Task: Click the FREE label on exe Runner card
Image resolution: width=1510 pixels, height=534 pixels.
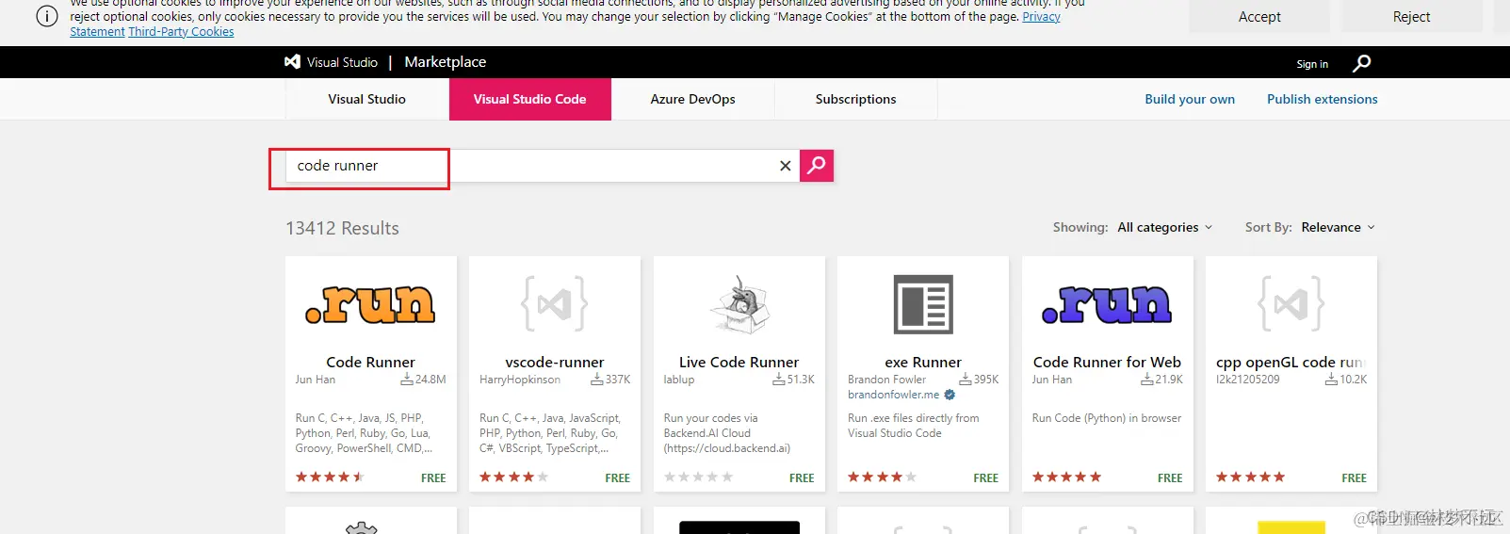Action: click(986, 478)
